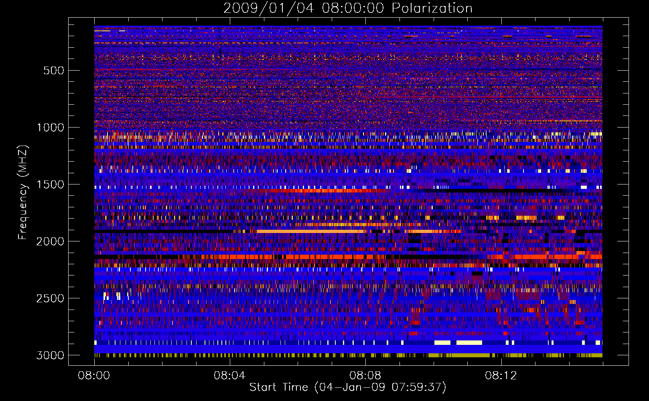Click the 500 frequency tick label

(x=53, y=71)
